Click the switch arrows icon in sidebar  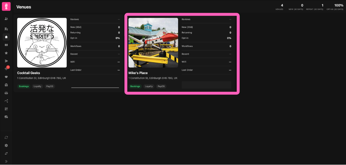(x=6, y=153)
